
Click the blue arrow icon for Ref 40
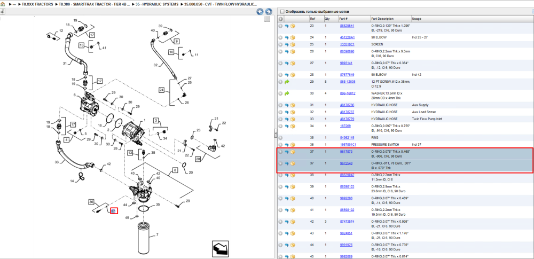tap(287, 198)
